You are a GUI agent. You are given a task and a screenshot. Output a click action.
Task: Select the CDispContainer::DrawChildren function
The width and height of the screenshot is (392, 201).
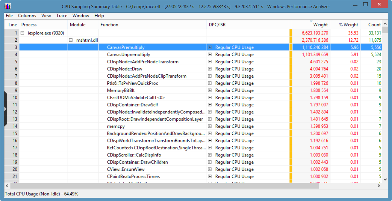tap(138, 162)
